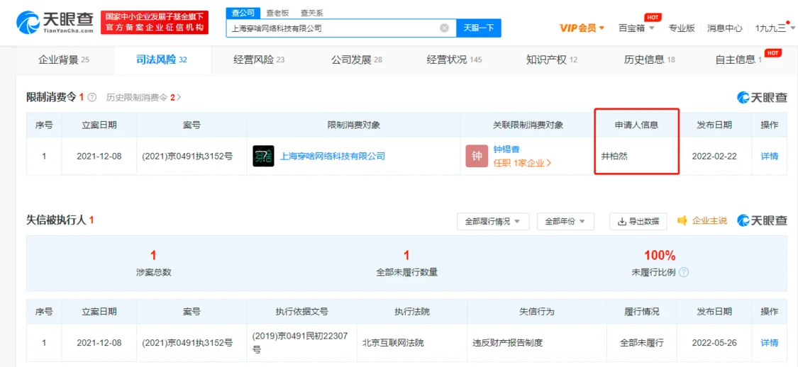Click 北京互联网法院 court cell
The width and height of the screenshot is (798, 367).
point(393,343)
